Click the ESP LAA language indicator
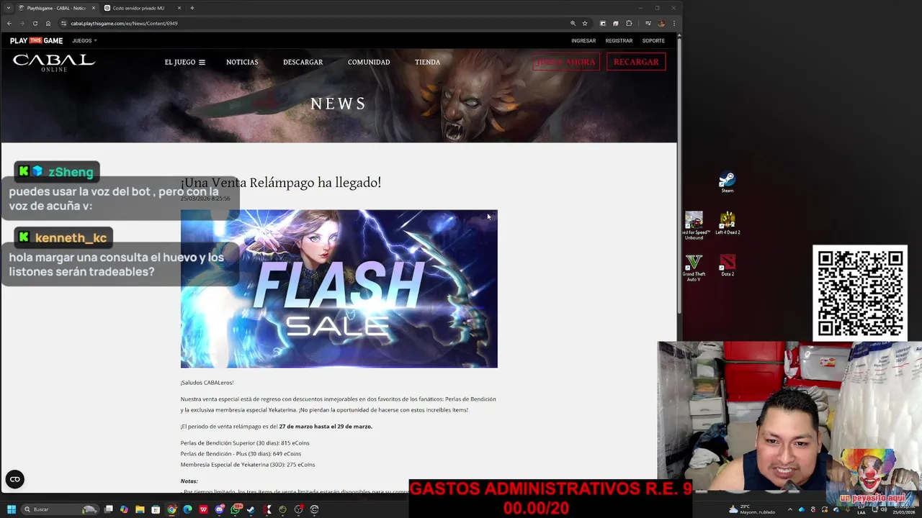Screen dimensions: 922x518 click(x=861, y=509)
